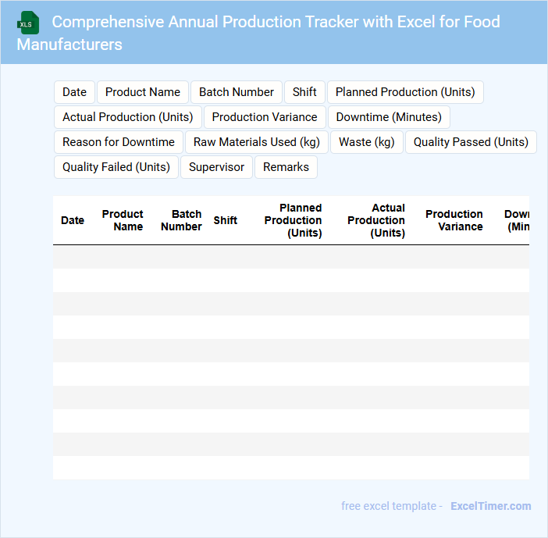Click the first empty table row
This screenshot has width=548, height=538.
point(290,257)
